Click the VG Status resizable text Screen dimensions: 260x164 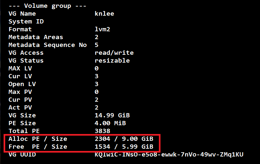112,60
